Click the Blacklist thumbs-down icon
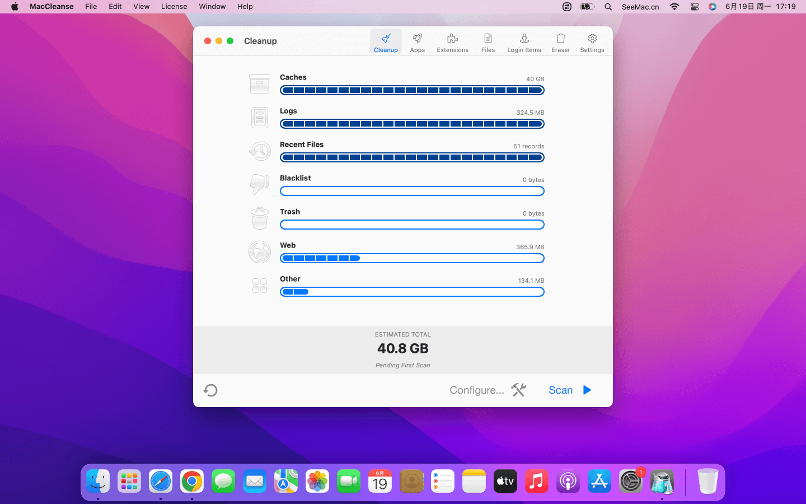The image size is (806, 504). point(260,184)
